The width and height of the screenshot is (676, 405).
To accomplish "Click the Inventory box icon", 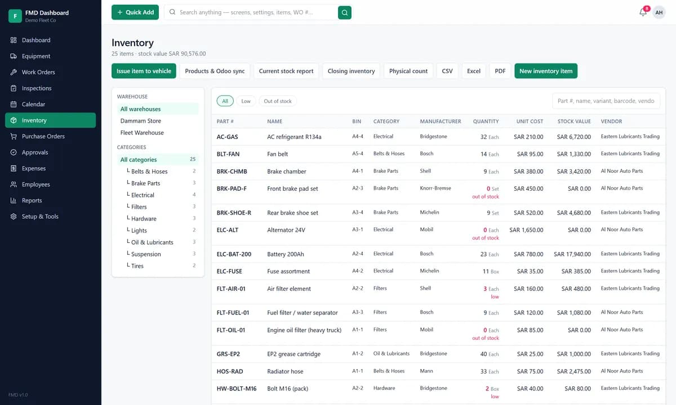I will 14,120.
